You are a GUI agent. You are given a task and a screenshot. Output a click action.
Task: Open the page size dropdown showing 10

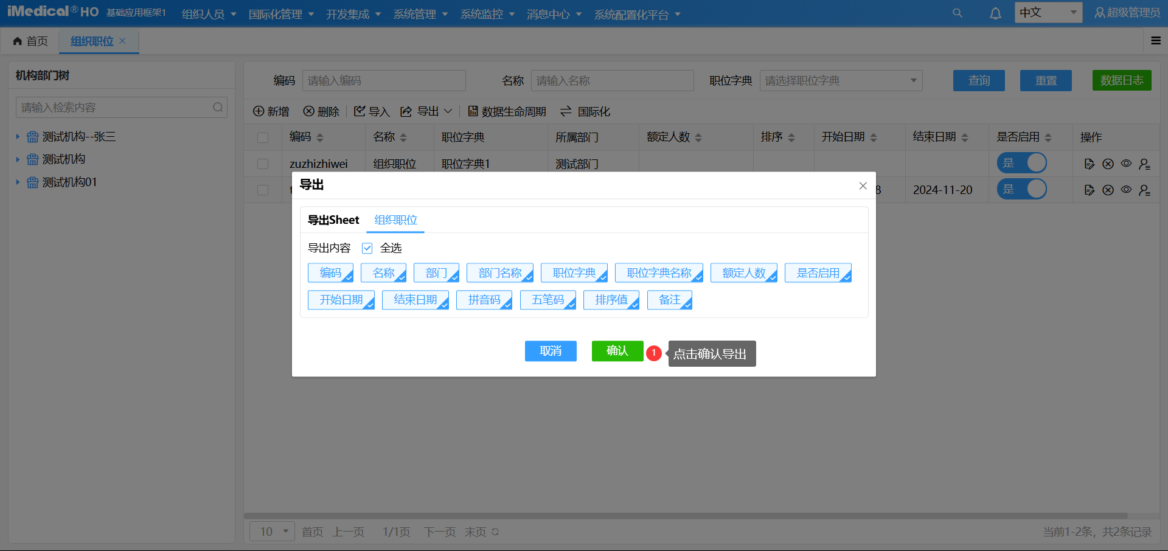[x=272, y=531]
